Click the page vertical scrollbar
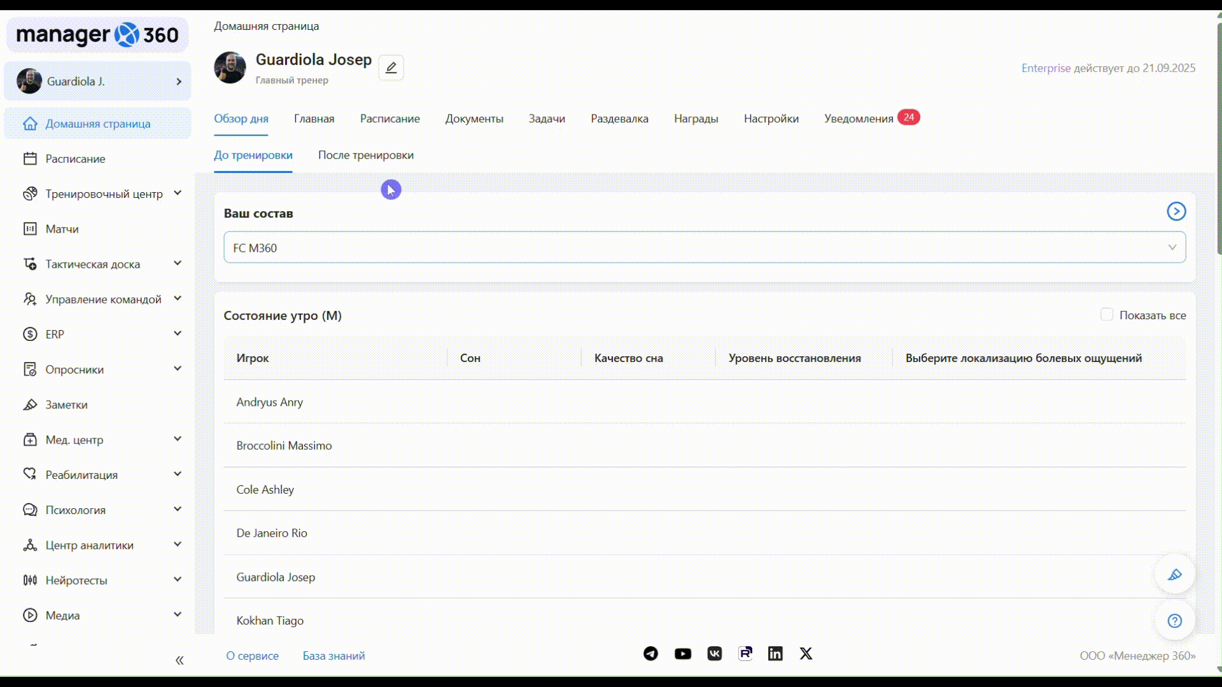The height and width of the screenshot is (687, 1222). [1218, 140]
